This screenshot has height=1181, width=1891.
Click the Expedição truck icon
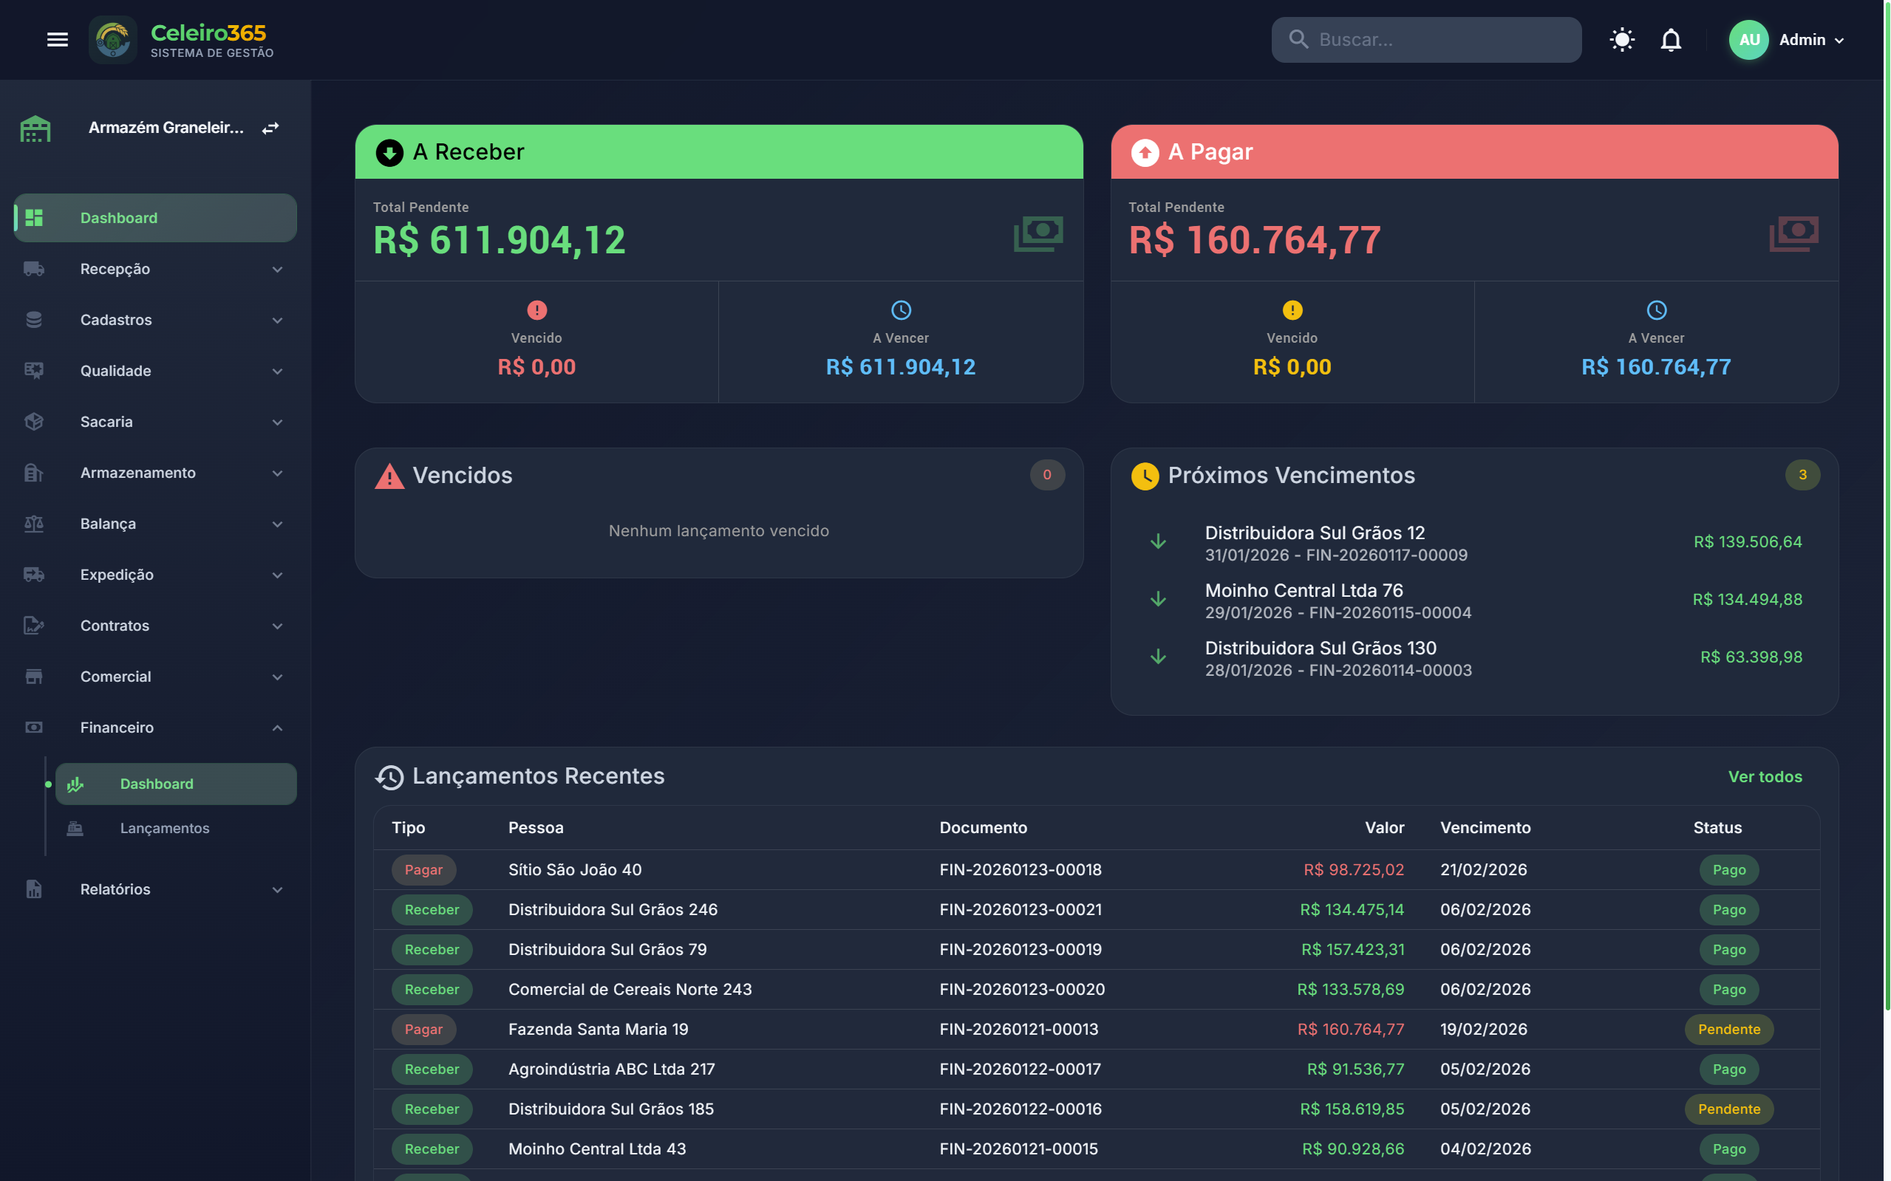[x=33, y=575]
